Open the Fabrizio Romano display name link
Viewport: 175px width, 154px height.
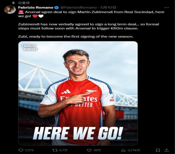36,8
